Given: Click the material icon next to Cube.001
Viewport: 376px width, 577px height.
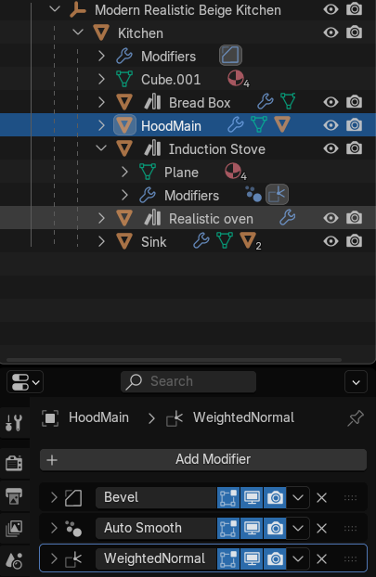Looking at the screenshot, I should (x=236, y=78).
